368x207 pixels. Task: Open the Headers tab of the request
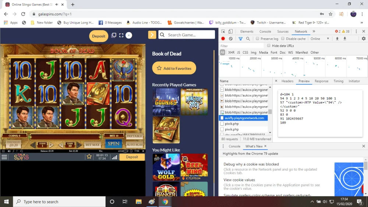click(x=287, y=81)
